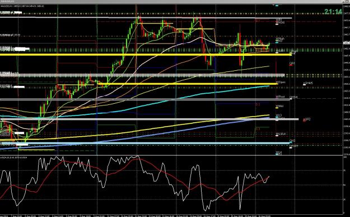Click the WL3 level label
350x217 pixels.
(x=279, y=115)
